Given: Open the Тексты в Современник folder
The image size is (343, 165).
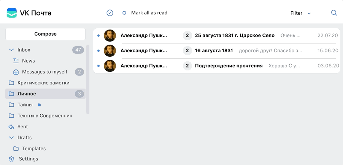Looking at the screenshot, I should [x=45, y=116].
